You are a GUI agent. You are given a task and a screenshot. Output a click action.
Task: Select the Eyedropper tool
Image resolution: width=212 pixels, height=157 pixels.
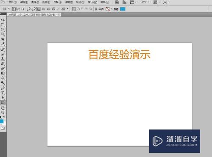click(x=3, y=44)
